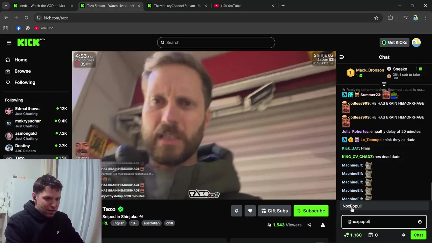Viewport: 432px width, 243px height.
Task: Open the emoji picker in chat input
Action: click(420, 222)
